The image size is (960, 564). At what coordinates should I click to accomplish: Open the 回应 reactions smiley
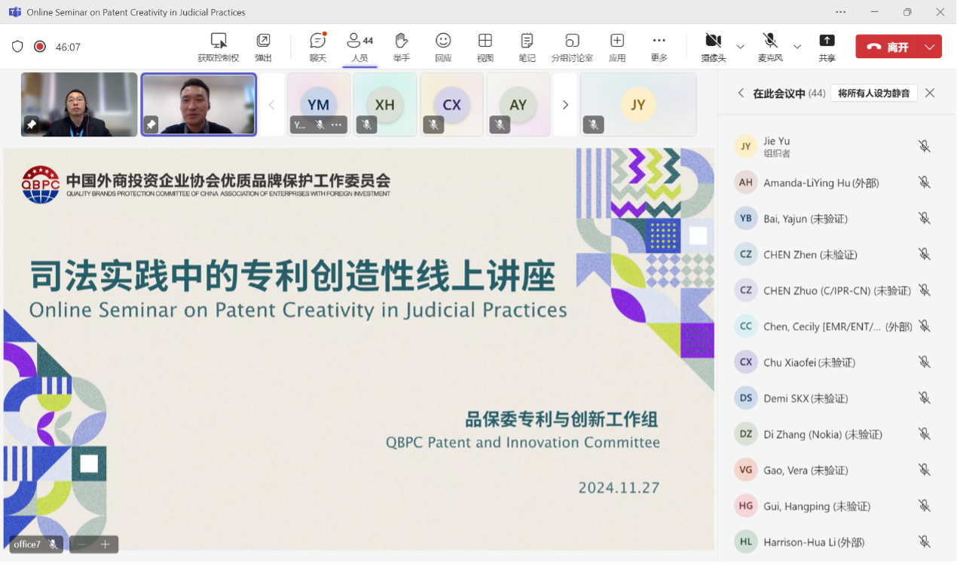click(443, 47)
